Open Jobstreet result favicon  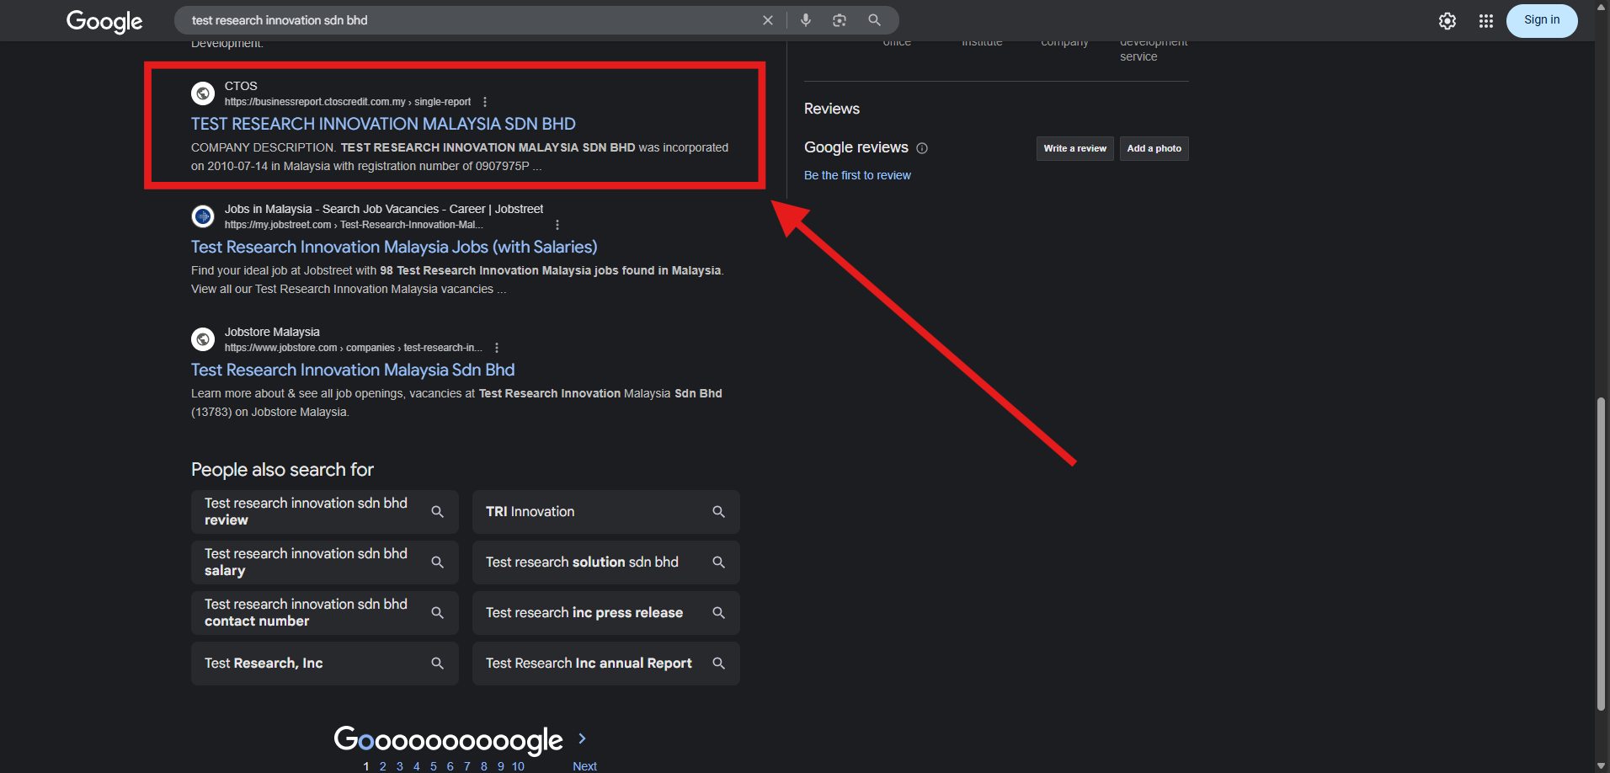pos(203,216)
